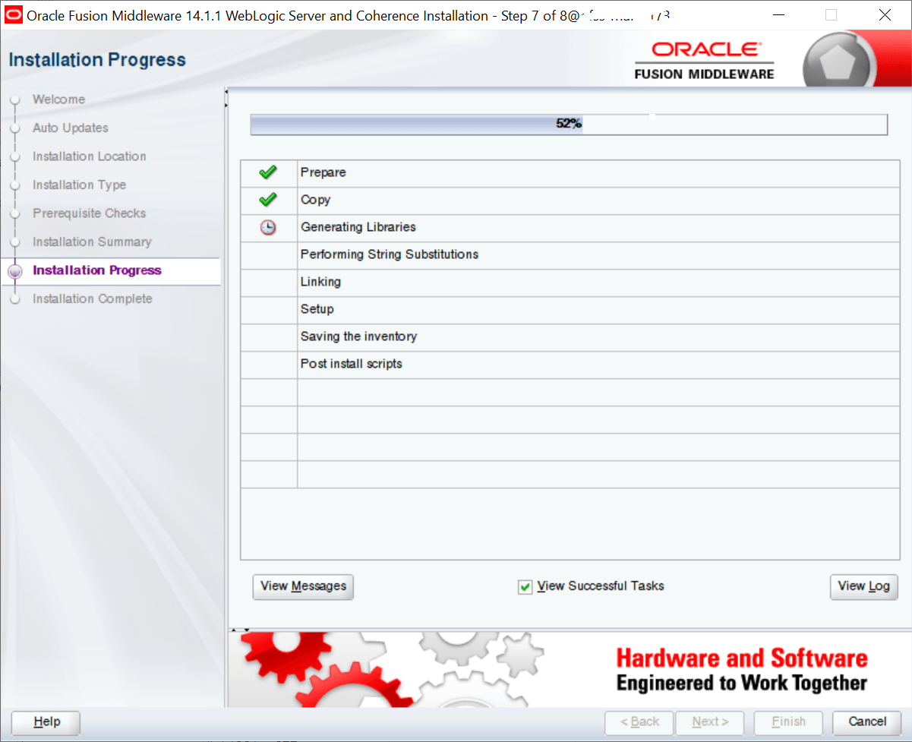Click the 52% progress bar

tap(568, 124)
